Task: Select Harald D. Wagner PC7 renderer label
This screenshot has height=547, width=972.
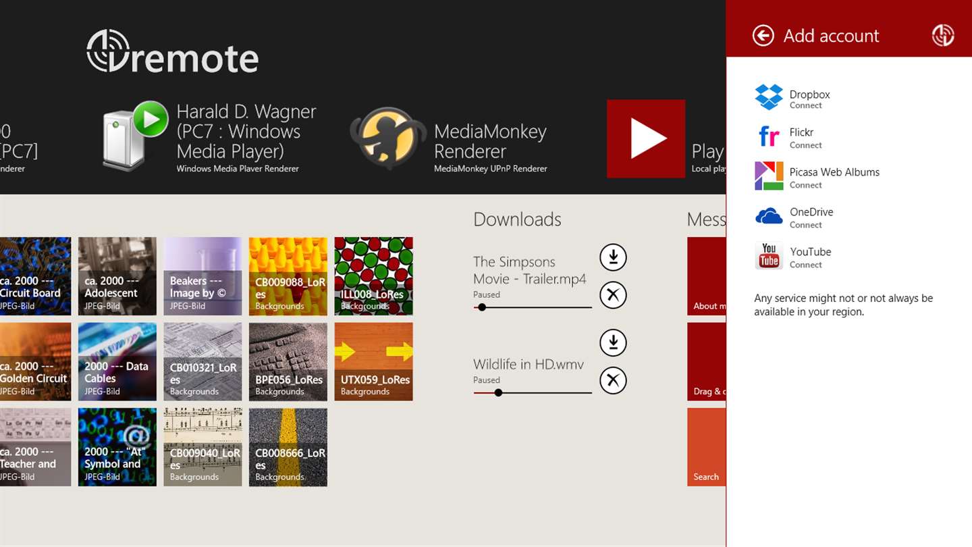Action: point(246,131)
